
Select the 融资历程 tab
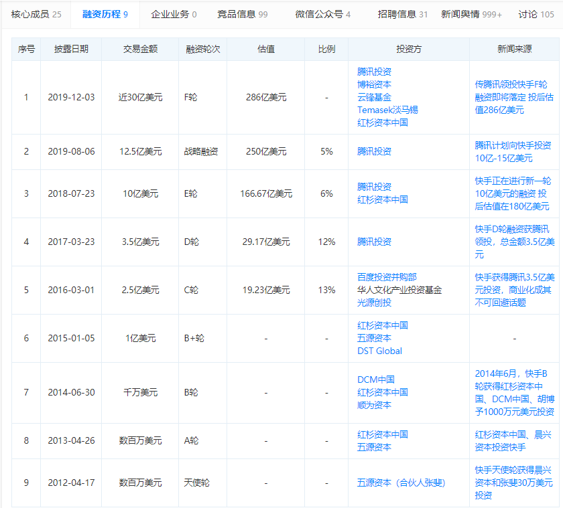pyautogui.click(x=105, y=14)
